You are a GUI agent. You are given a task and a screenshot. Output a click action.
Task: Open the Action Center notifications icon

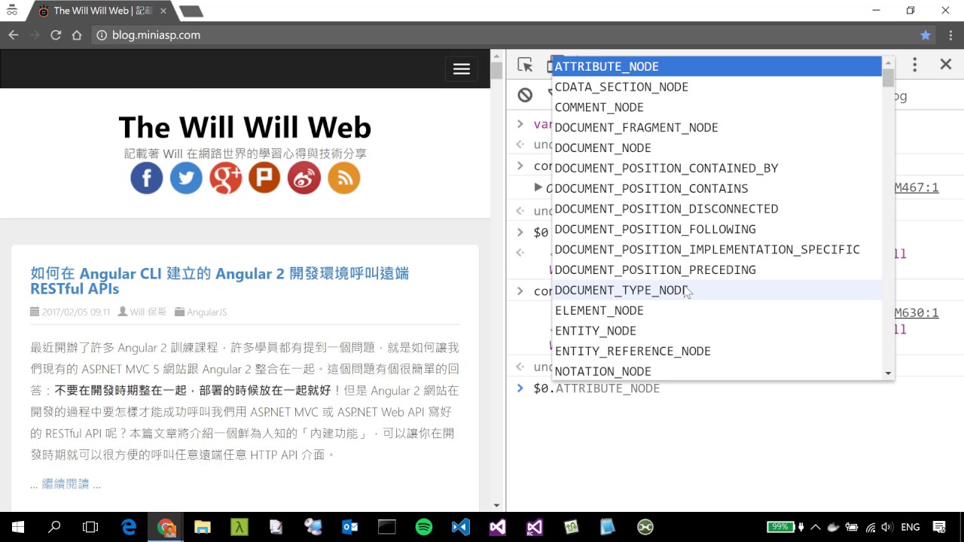(939, 527)
